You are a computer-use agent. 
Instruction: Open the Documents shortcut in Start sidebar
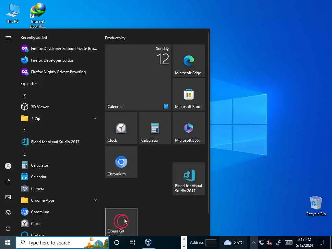point(8,182)
